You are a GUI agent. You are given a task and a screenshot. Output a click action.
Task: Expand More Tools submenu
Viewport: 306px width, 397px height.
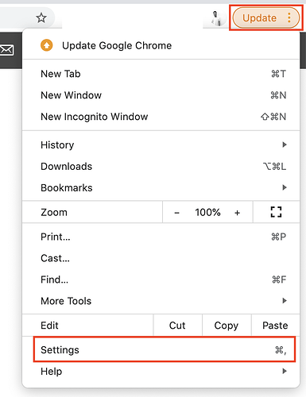tap(161, 301)
